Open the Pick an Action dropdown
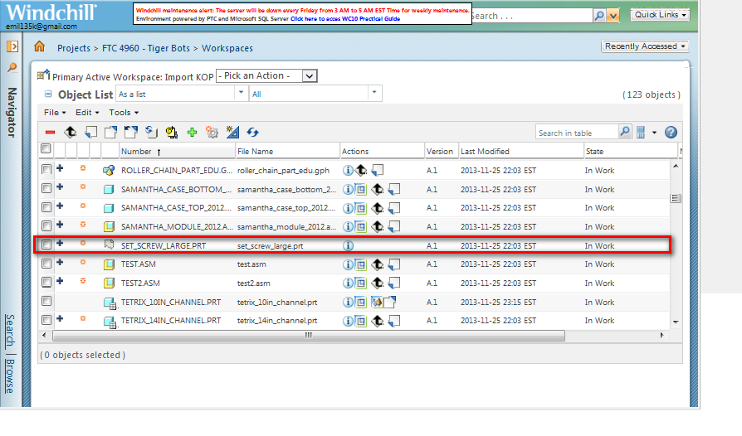Image resolution: width=742 pixels, height=436 pixels. click(267, 75)
